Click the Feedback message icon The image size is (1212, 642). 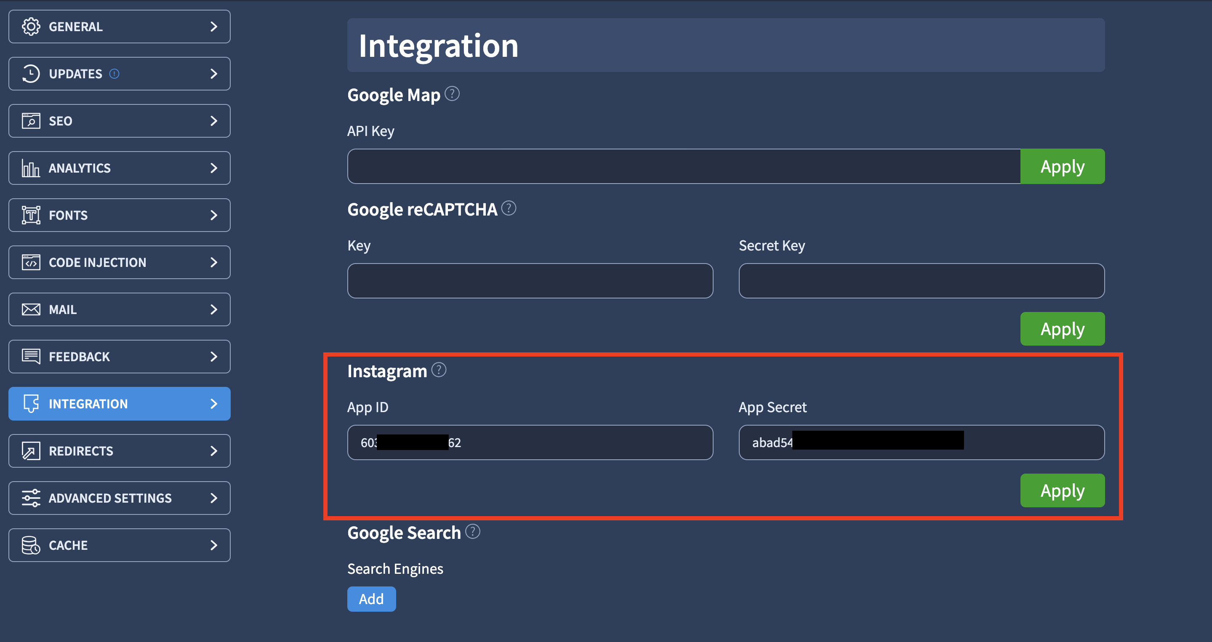pyautogui.click(x=31, y=357)
